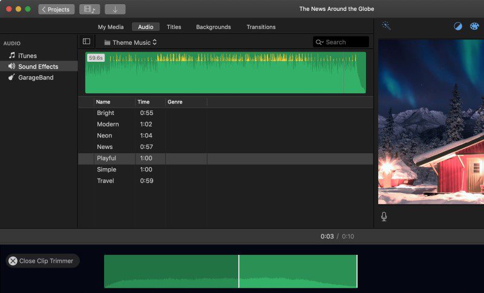Image resolution: width=484 pixels, height=293 pixels.
Task: Open the My Media tab
Action: coord(111,27)
